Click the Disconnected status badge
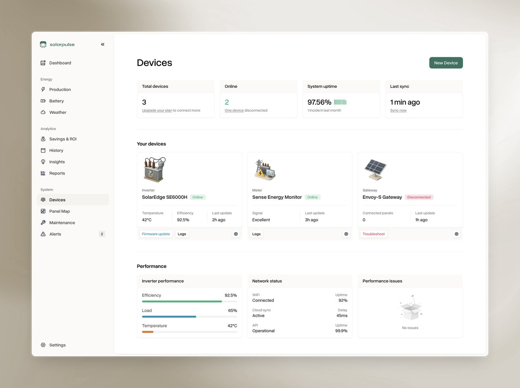520x388 pixels. 419,197
